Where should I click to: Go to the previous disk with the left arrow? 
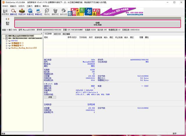pos(6,19)
